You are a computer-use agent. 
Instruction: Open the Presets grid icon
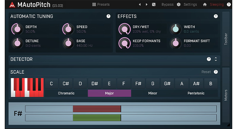pyautogui.click(x=94, y=4)
